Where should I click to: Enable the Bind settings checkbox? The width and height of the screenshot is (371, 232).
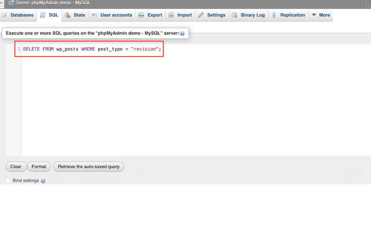(8, 181)
